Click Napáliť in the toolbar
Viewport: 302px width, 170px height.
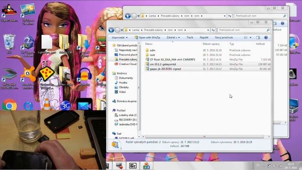tap(204, 38)
